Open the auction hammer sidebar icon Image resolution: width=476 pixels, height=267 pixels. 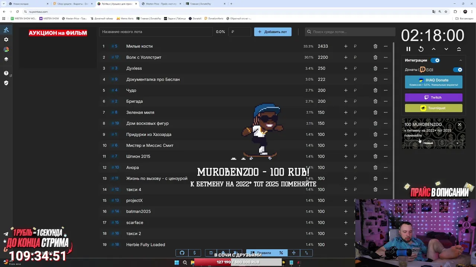[6, 30]
